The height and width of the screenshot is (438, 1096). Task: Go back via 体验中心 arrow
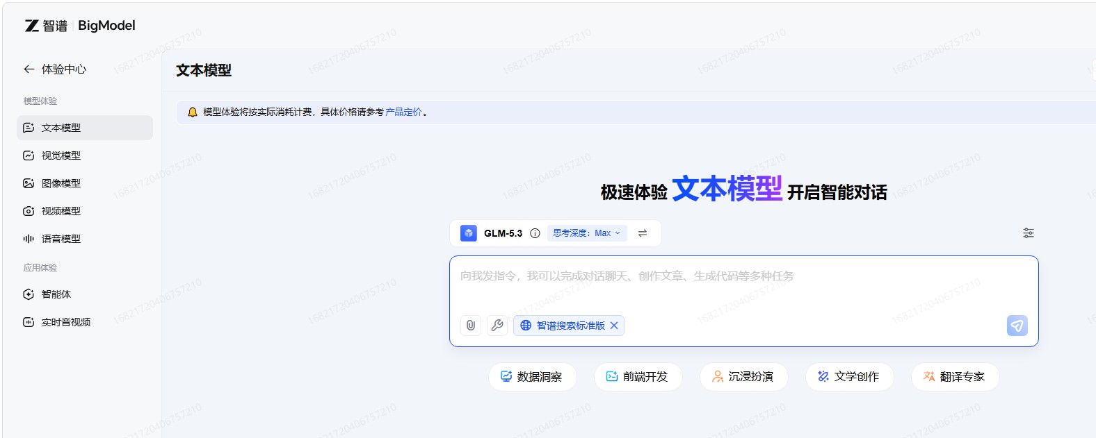coord(29,69)
